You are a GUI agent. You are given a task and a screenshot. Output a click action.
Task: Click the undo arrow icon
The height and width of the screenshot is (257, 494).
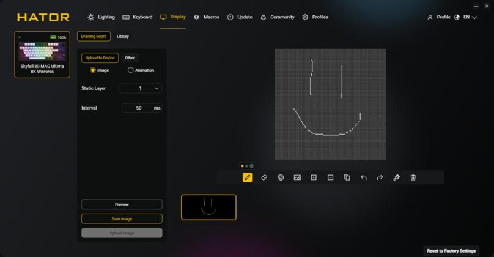click(x=364, y=177)
